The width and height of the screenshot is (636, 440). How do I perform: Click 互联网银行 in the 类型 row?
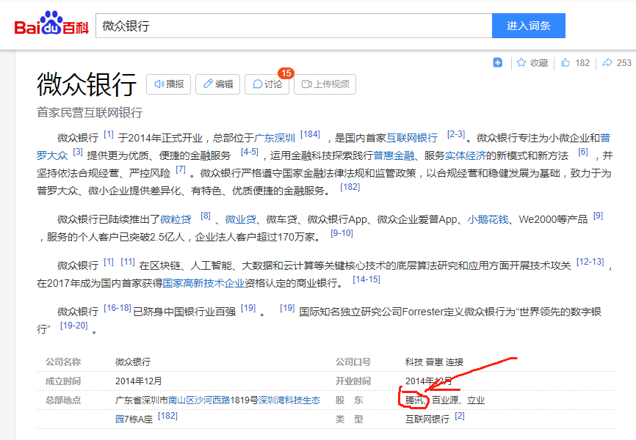[427, 419]
